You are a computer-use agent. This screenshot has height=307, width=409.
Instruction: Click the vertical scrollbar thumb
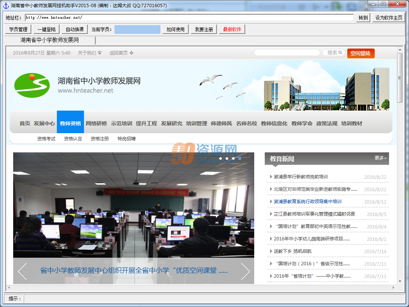point(400,78)
